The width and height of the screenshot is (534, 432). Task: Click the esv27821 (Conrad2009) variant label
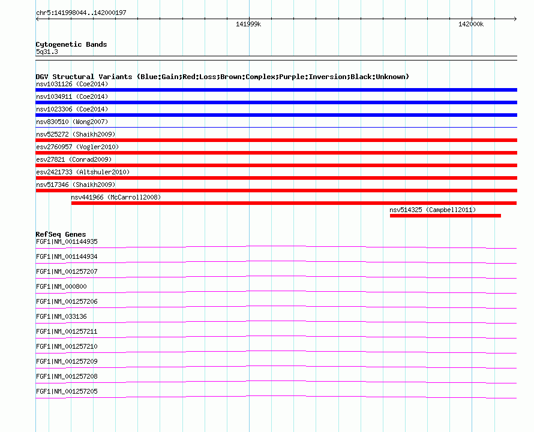click(74, 159)
